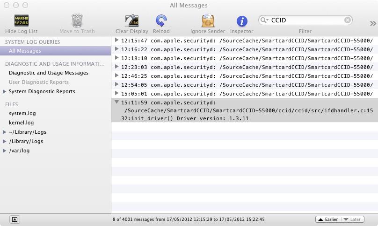Open system.log in the sidebar
This screenshot has height=226, width=378.
22,113
